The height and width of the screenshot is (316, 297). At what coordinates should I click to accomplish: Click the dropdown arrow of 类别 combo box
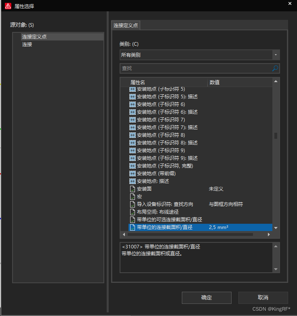coord(276,55)
